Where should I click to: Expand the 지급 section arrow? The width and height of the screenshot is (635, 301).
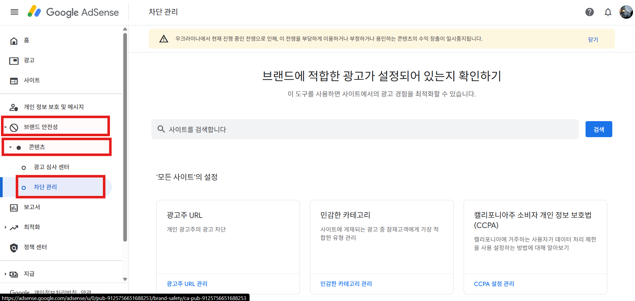coord(5,274)
